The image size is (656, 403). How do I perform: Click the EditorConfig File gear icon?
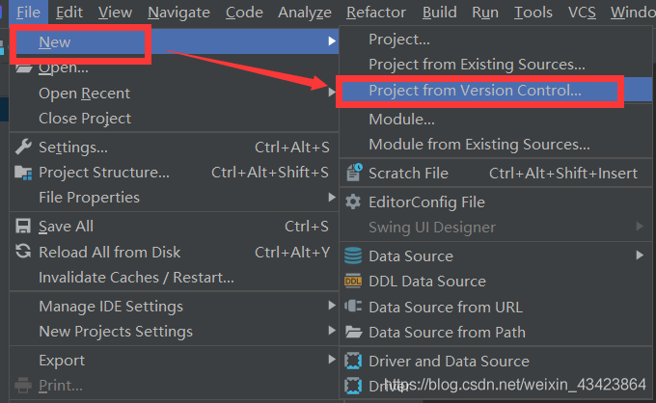click(353, 202)
